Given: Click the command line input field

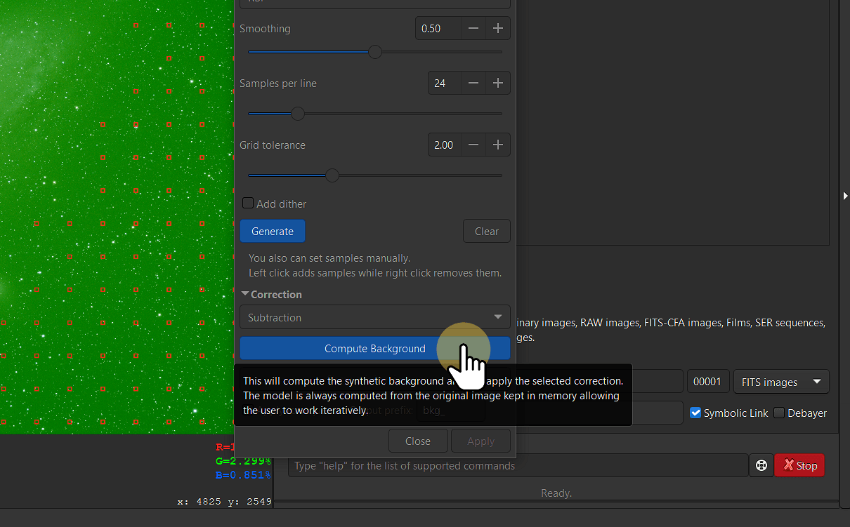Looking at the screenshot, I should pyautogui.click(x=518, y=465).
